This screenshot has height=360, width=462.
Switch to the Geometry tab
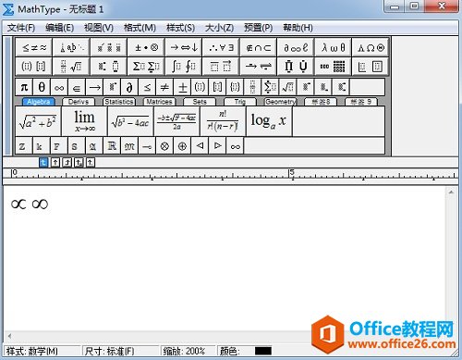[280, 102]
